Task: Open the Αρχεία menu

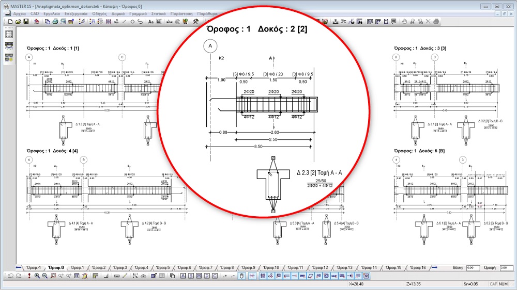Action: [x=20, y=13]
